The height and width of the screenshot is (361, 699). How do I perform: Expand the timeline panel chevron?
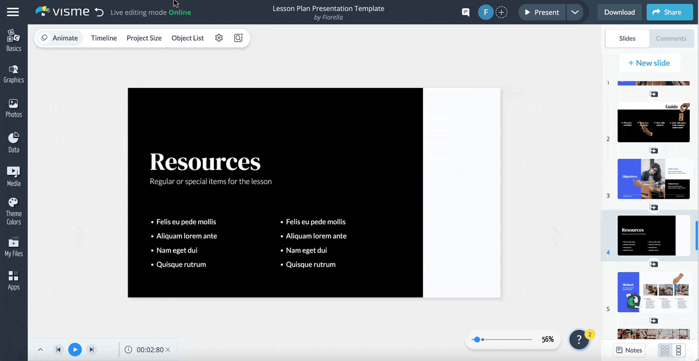(x=40, y=349)
